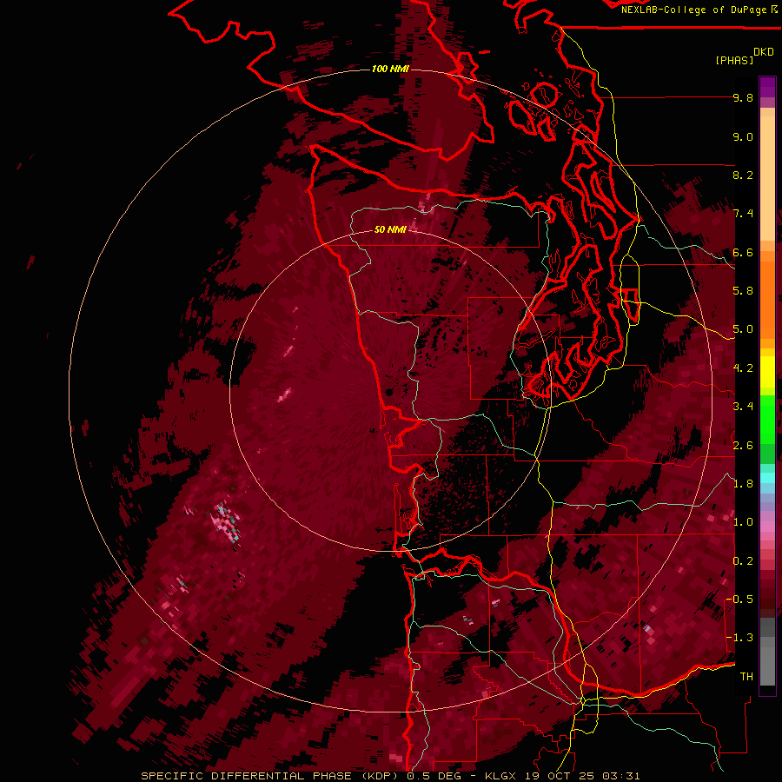Click the 100 NMI range ring label

390,69
